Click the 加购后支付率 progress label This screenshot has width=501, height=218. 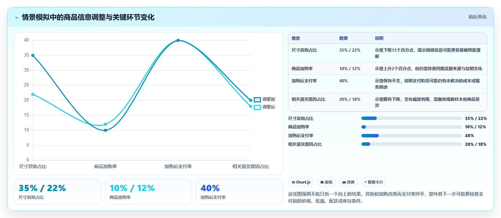click(301, 136)
